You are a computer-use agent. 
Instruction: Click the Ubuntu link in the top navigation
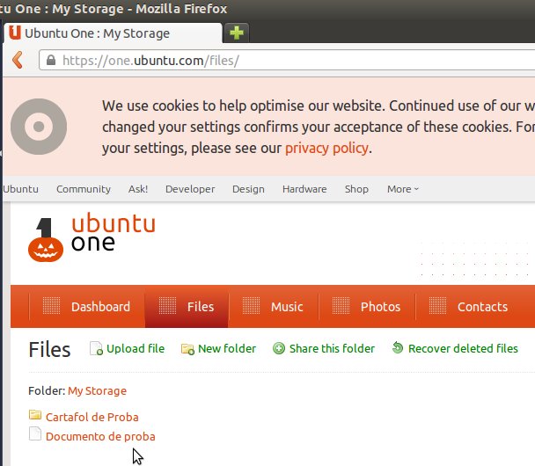[20, 189]
